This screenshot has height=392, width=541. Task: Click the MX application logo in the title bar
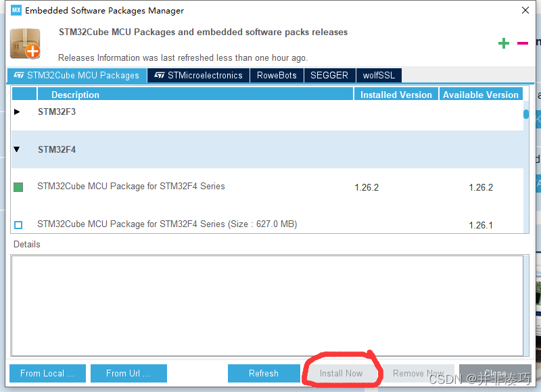(x=16, y=10)
